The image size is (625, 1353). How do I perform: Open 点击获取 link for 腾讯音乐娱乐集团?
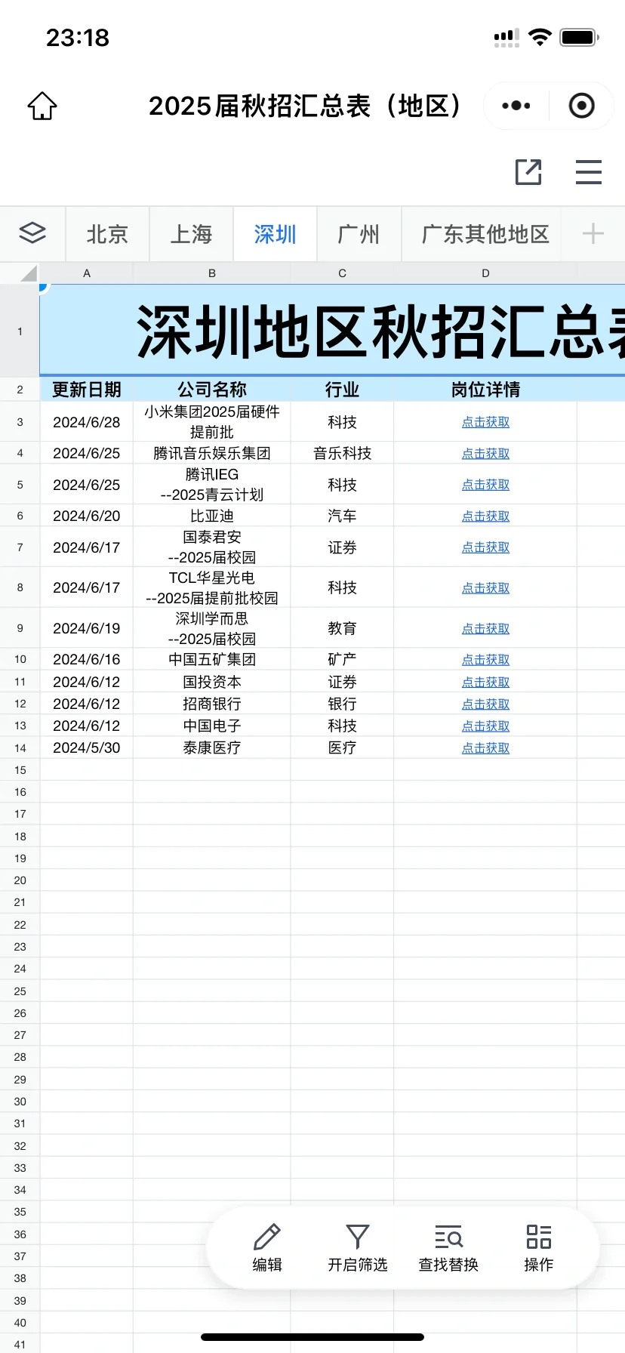point(485,453)
